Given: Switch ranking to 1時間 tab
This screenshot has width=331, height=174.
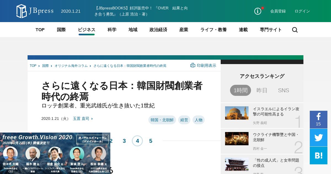Looking at the screenshot, I should 241,90.
